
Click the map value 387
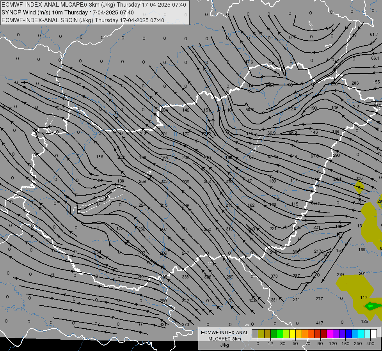tap(296, 276)
